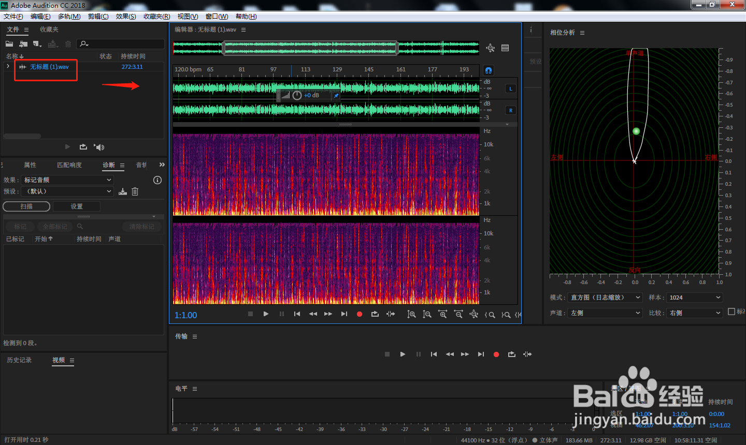Click the zoom out amplitude icon
The image size is (746, 445).
427,314
